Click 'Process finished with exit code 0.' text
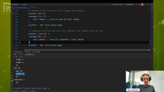 click(x=32, y=88)
